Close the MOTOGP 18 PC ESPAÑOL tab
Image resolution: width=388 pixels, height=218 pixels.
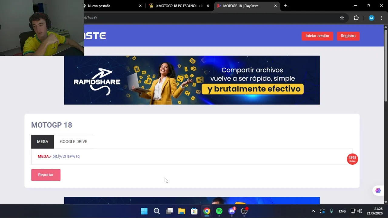(208, 6)
